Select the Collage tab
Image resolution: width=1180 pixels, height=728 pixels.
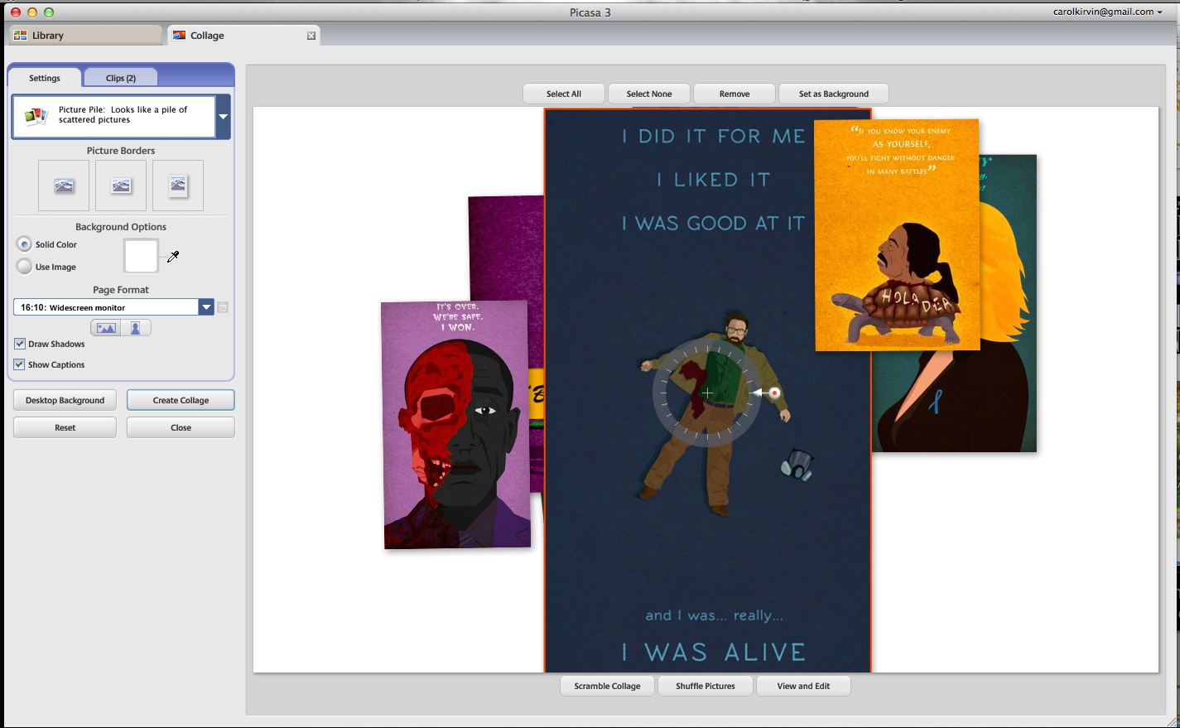point(243,36)
